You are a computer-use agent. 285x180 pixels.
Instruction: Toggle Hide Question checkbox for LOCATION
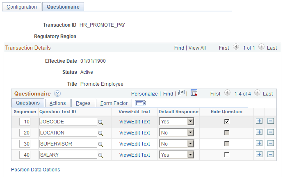click(227, 132)
